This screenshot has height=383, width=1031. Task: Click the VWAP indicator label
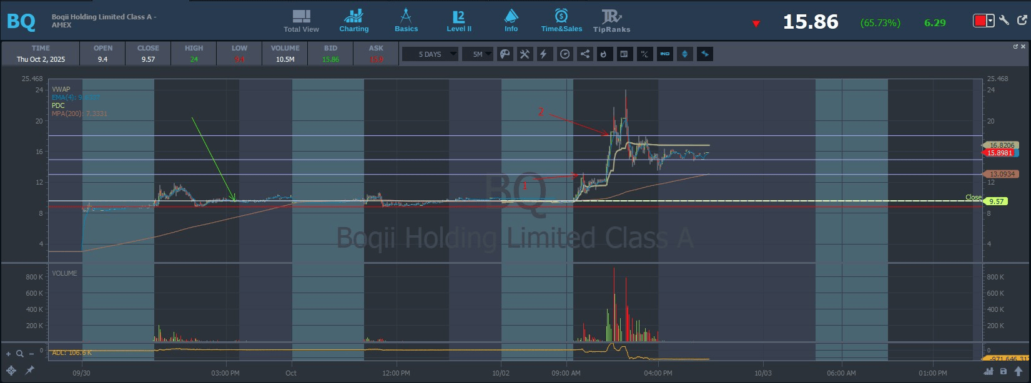(61, 89)
